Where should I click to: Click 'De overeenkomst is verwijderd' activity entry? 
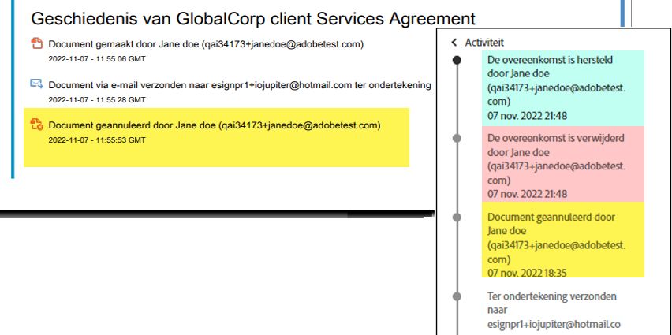(562, 164)
